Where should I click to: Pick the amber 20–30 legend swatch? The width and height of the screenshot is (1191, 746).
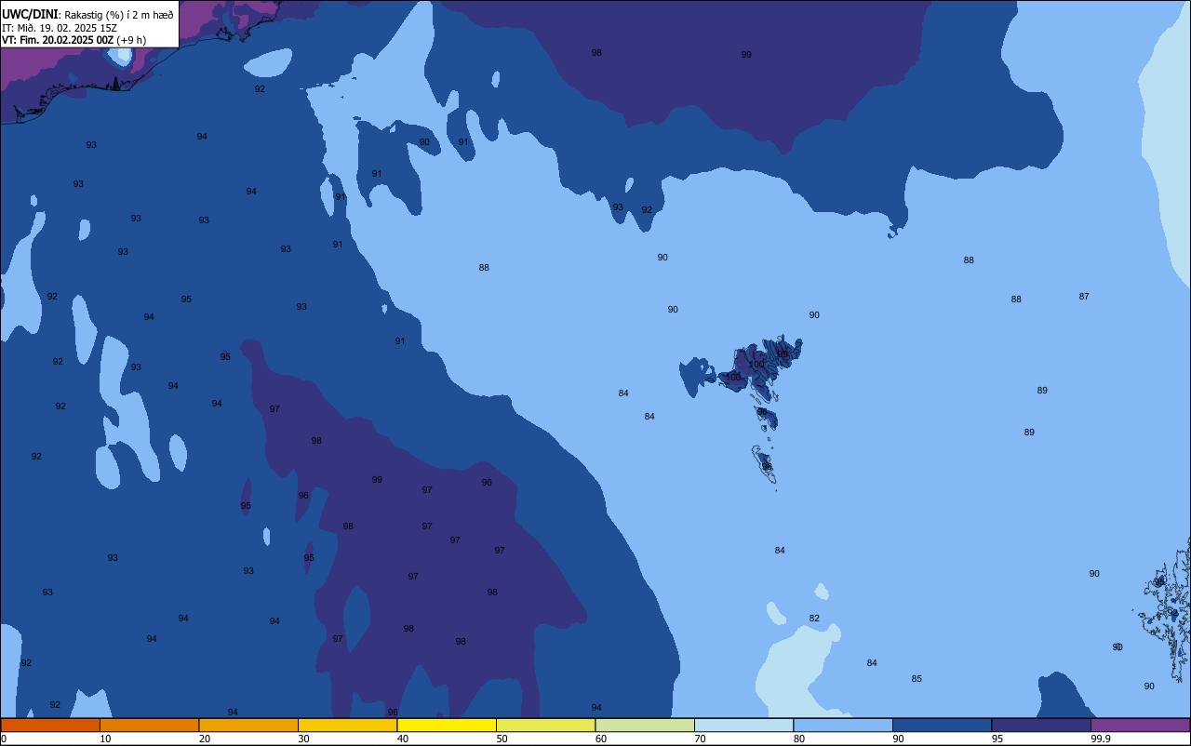click(x=248, y=725)
